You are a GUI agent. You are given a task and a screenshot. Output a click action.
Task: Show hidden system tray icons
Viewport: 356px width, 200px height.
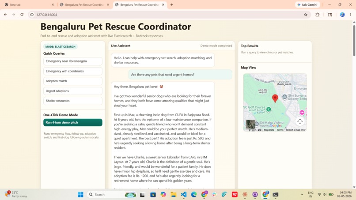pos(302,195)
